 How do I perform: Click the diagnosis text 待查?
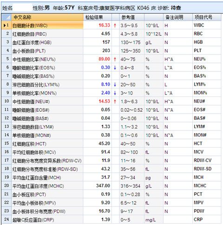point(176,8)
